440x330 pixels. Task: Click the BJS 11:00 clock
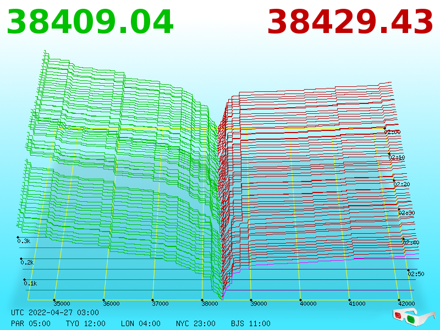coord(251,323)
